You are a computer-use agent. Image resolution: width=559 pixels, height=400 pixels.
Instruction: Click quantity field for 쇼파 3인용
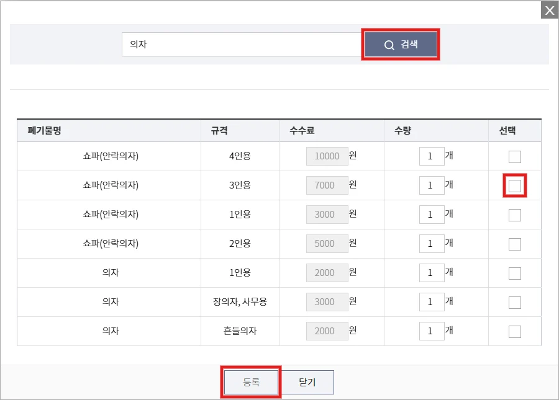[432, 185]
